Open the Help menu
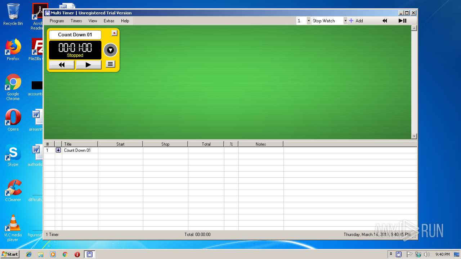Viewport: 461px width, 259px height. 125,21
